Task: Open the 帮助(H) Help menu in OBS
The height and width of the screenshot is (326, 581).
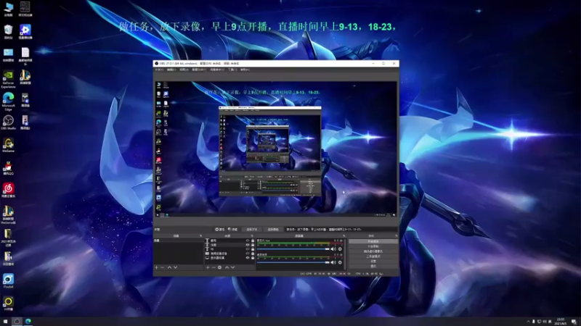Action: pyautogui.click(x=245, y=70)
